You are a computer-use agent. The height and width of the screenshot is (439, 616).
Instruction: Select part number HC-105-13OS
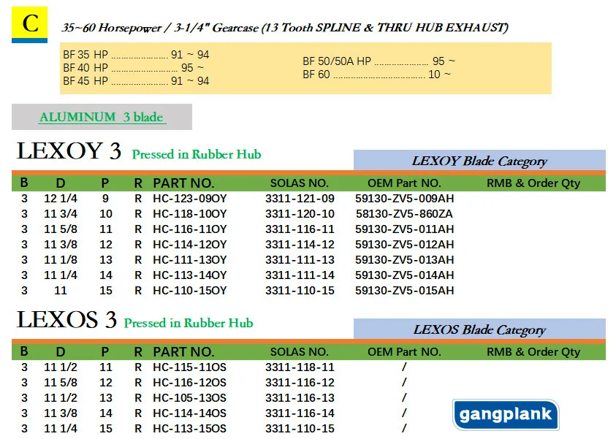190,398
